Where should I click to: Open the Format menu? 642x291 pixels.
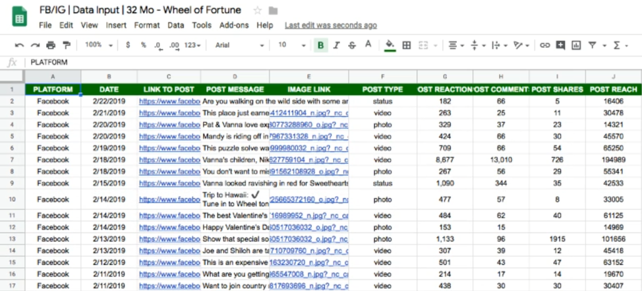tap(147, 25)
